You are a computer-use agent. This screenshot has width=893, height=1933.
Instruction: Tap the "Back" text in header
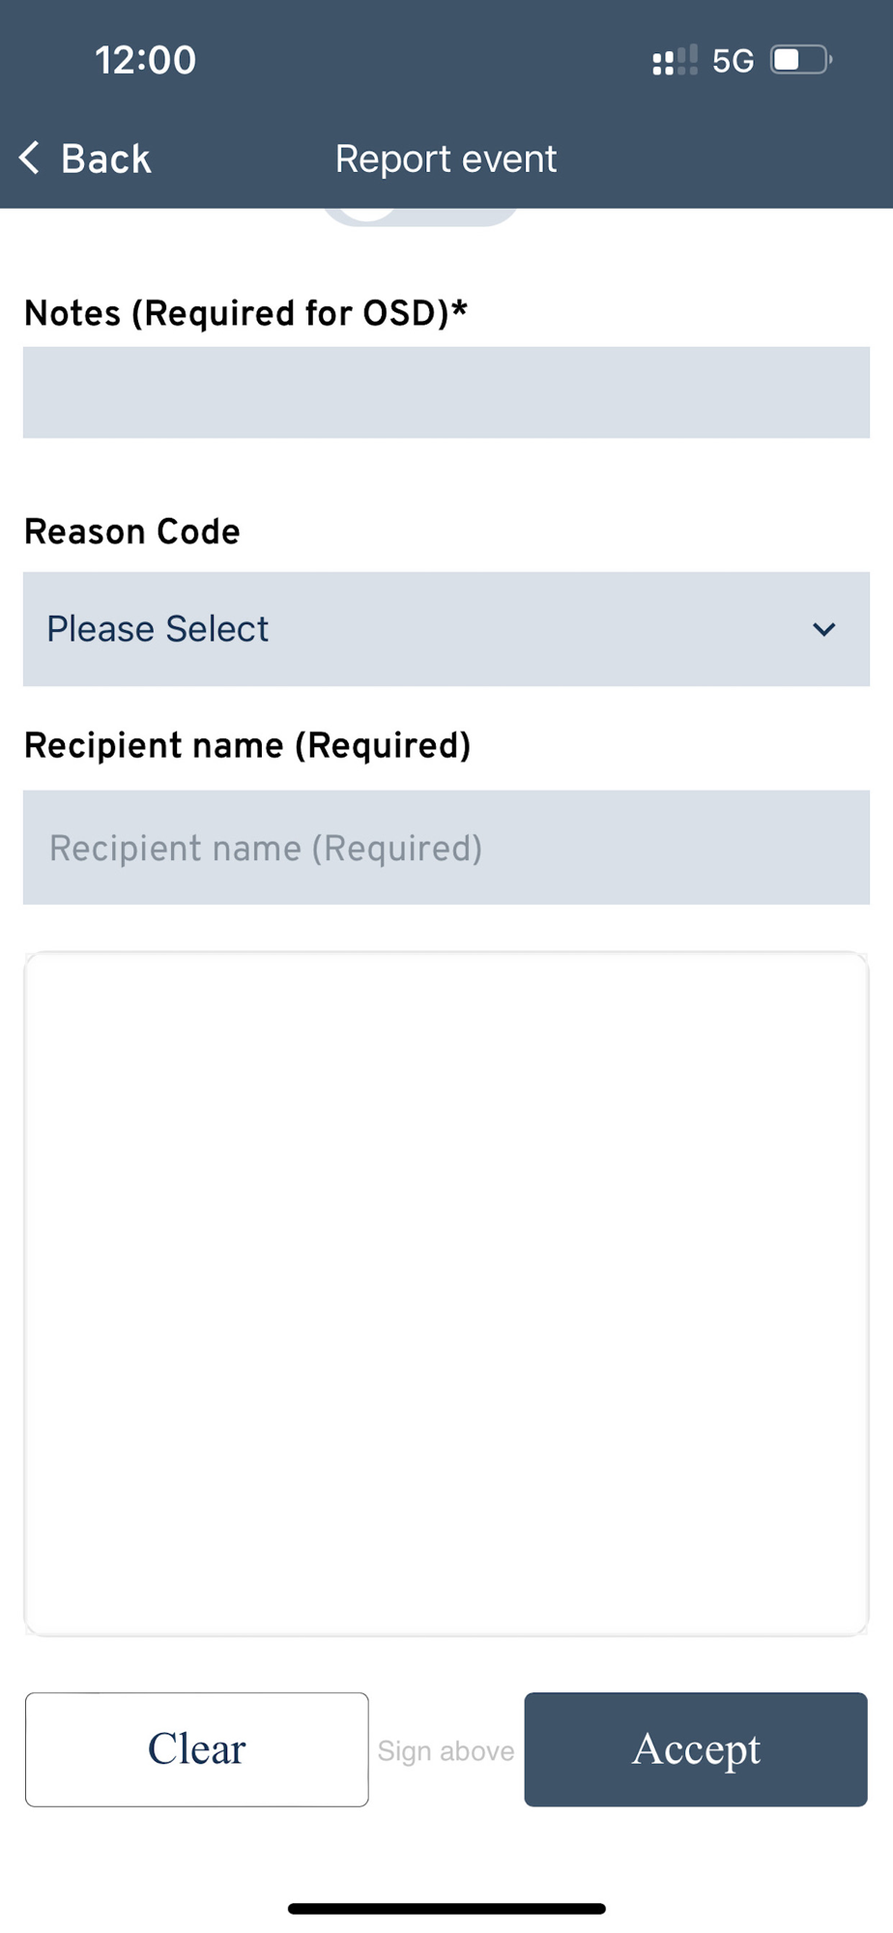tap(105, 159)
